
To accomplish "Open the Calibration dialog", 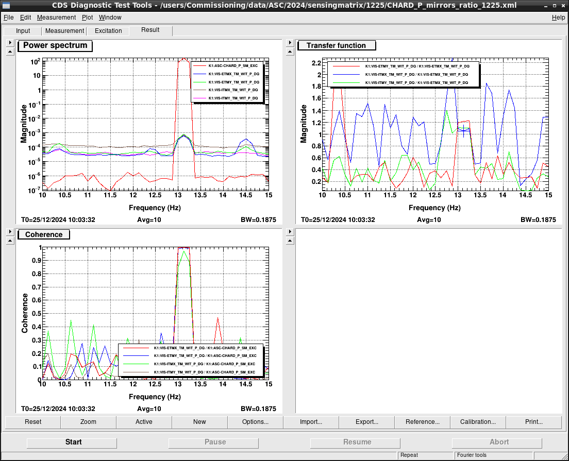I will (478, 422).
